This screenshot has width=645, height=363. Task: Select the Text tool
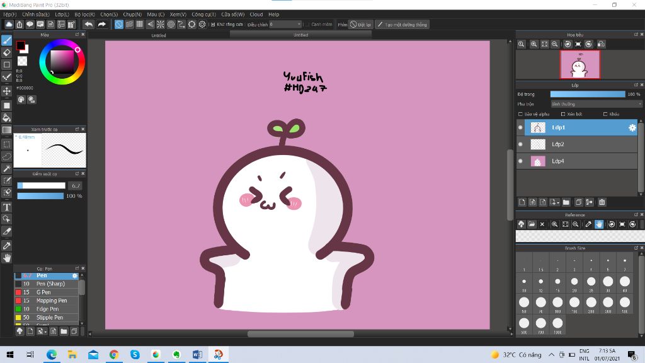(x=6, y=207)
